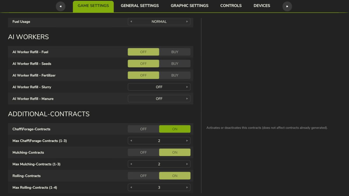Go to the GRAPHIC SETTINGS tab
The height and width of the screenshot is (196, 349).
[189, 6]
